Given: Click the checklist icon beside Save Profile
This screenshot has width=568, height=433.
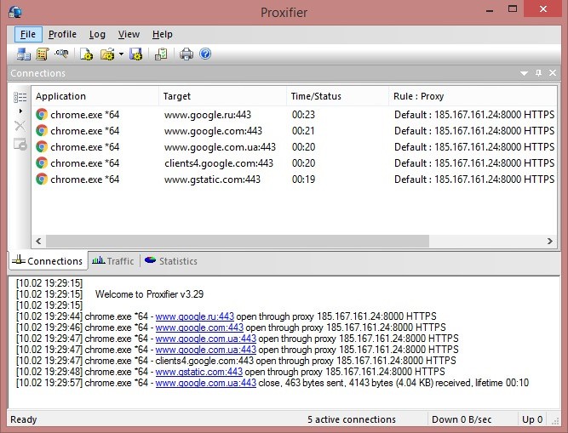Looking at the screenshot, I should click(160, 54).
